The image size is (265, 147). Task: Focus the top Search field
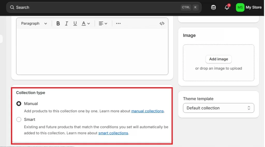(104, 8)
